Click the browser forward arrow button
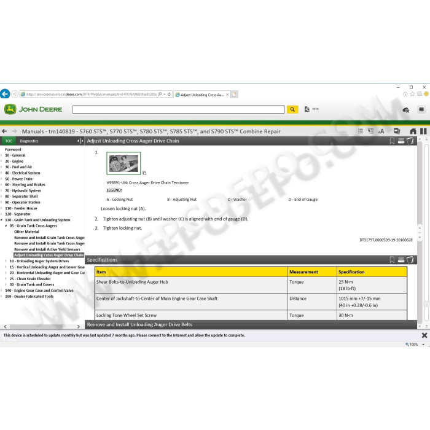Viewport: 430px width, 430px height. click(x=15, y=94)
